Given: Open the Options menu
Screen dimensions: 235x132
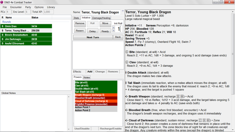Looking at the screenshot, I should point(39,7).
